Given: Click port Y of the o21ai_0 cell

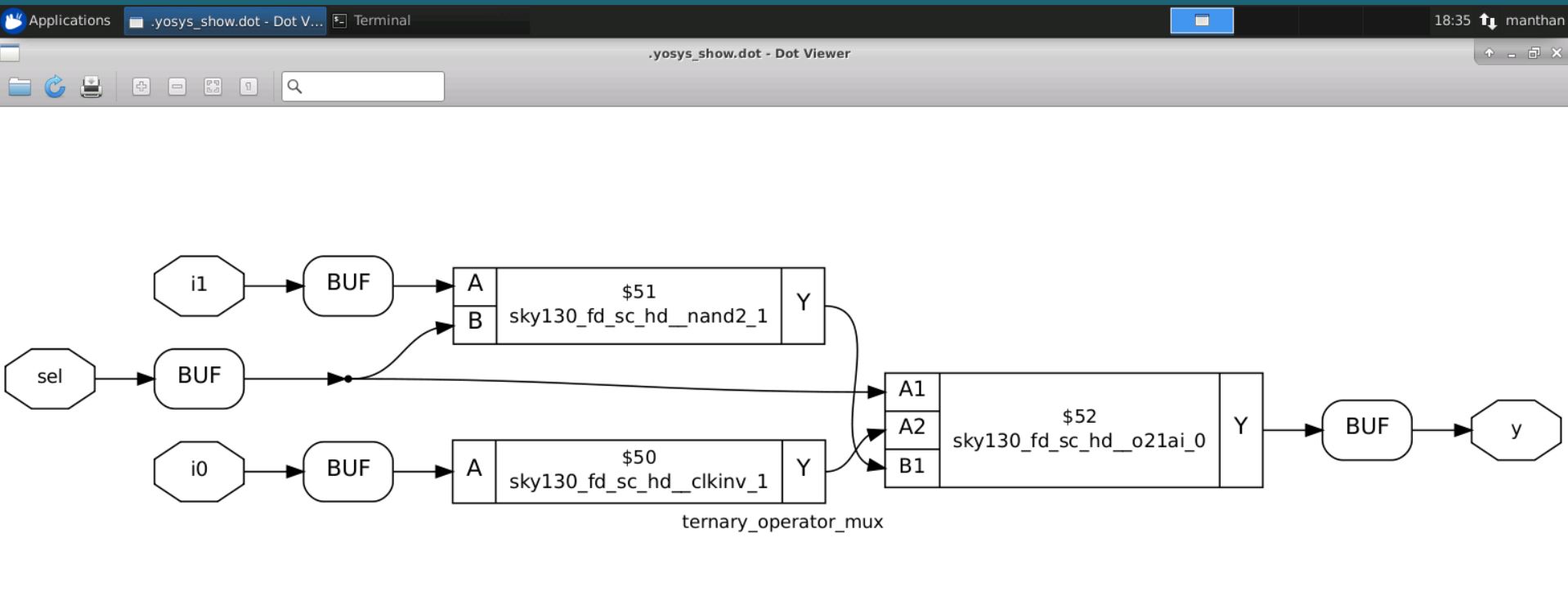Looking at the screenshot, I should pyautogui.click(x=1241, y=430).
